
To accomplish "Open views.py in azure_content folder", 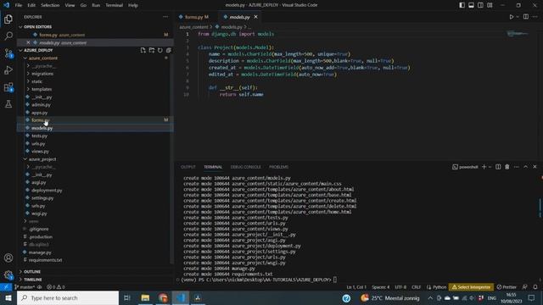I will click(x=40, y=151).
